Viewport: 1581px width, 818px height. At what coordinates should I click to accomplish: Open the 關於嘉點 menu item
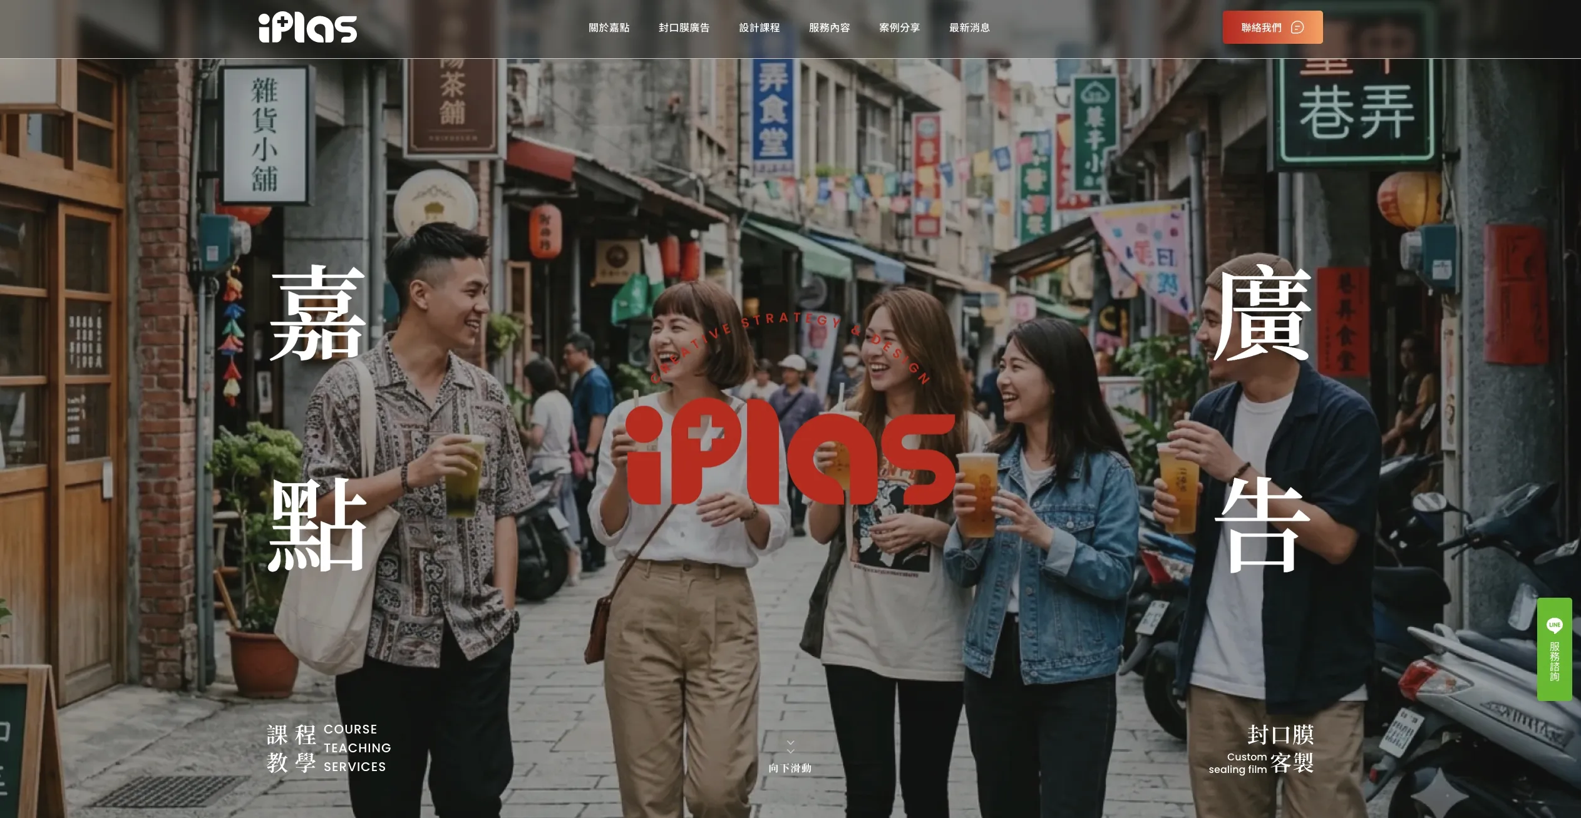609,28
